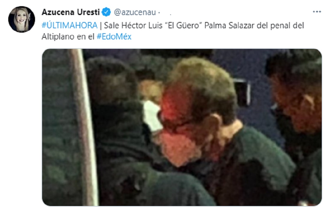Open Azucena Uresti's round profile picture
The image size is (330, 211).
pos(22,19)
